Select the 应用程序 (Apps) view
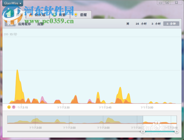Viewport: 184px width, 140px height. pos(25,24)
